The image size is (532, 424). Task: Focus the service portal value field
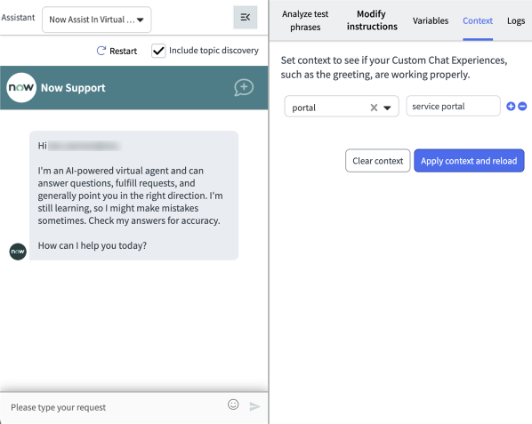(x=453, y=106)
